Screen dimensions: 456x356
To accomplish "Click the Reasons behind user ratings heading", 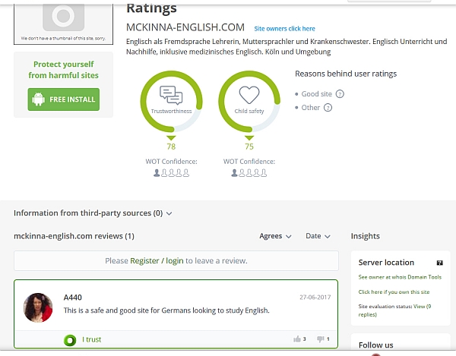I will 346,74.
